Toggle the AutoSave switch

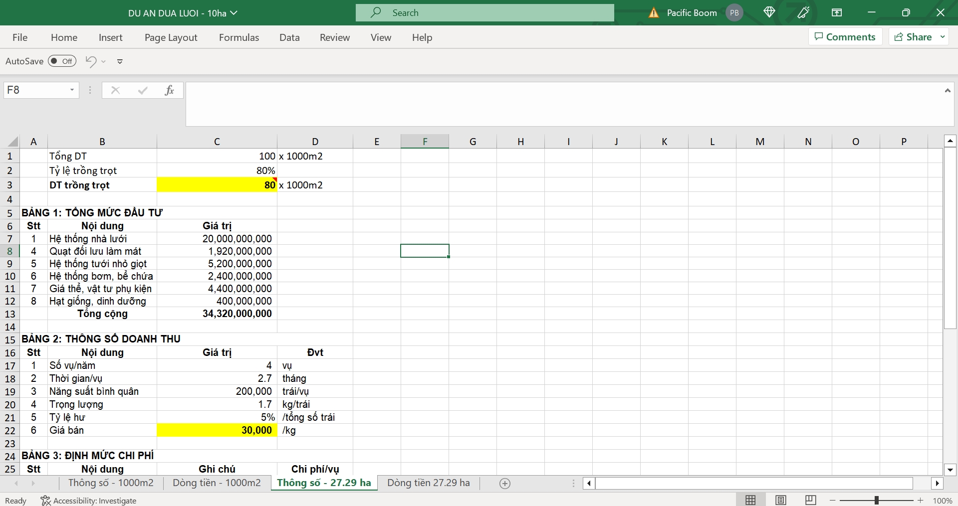(x=62, y=61)
